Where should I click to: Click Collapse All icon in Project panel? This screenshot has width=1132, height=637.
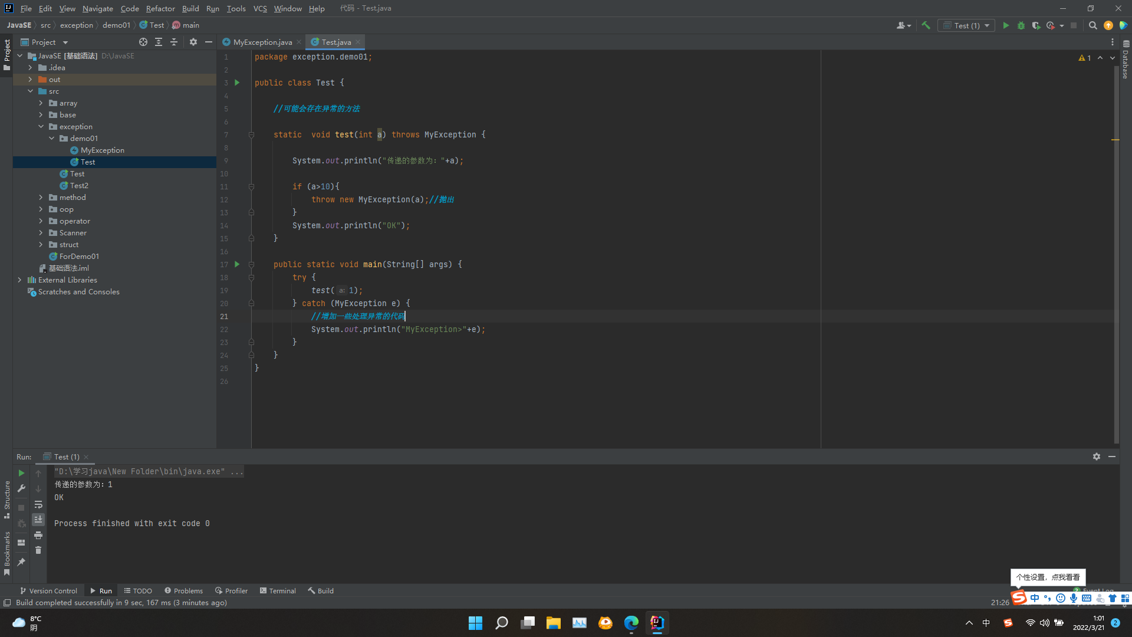[174, 42]
